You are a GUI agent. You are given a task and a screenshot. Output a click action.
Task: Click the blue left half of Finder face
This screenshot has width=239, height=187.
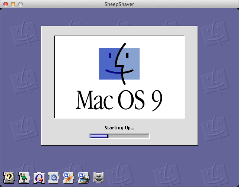coord(107,63)
